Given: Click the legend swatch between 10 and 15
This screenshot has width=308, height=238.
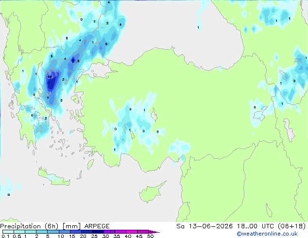Looking at the screenshot, I should (64, 232).
